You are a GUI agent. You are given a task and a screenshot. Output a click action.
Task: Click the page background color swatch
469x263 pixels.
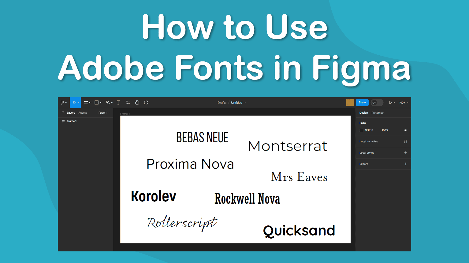pos(361,130)
